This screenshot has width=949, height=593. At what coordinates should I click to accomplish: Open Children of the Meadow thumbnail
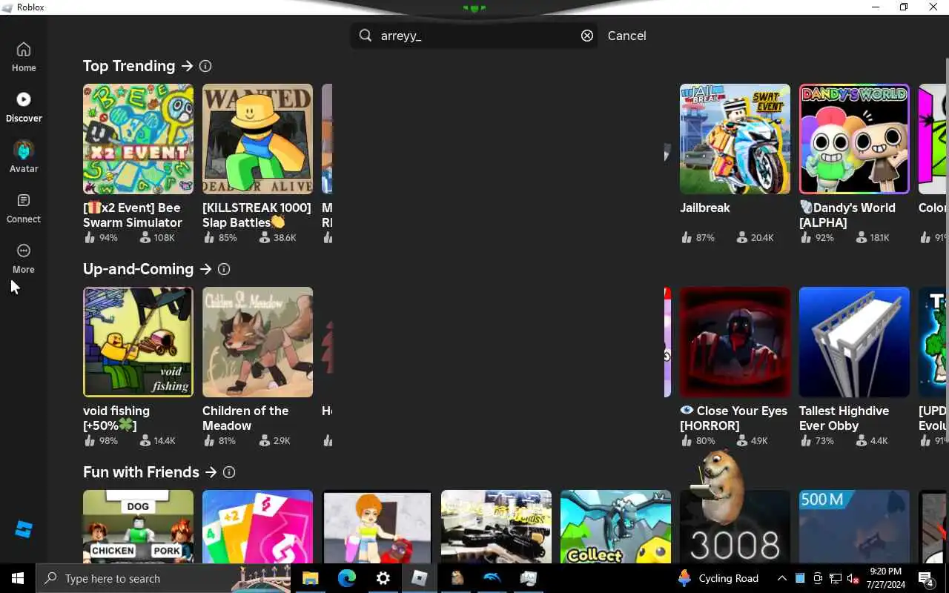[x=257, y=342]
